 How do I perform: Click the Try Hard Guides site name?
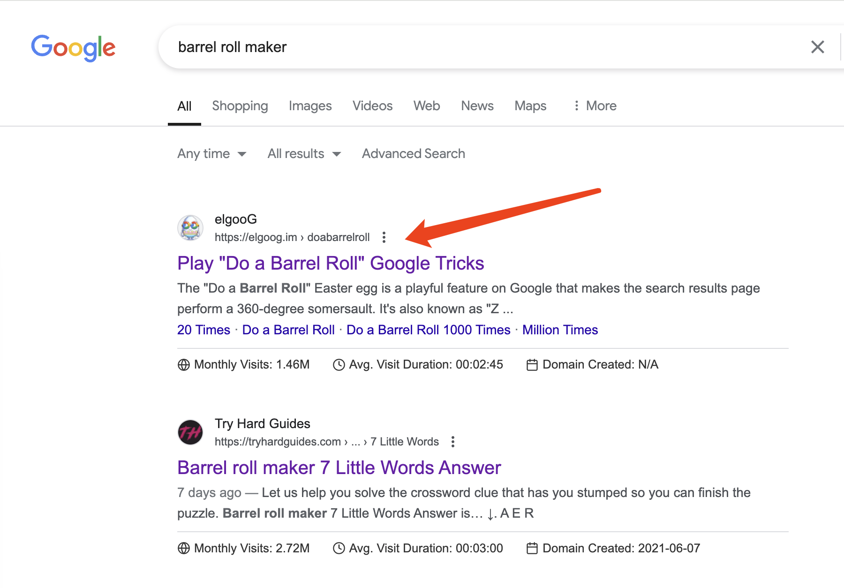pyautogui.click(x=263, y=424)
